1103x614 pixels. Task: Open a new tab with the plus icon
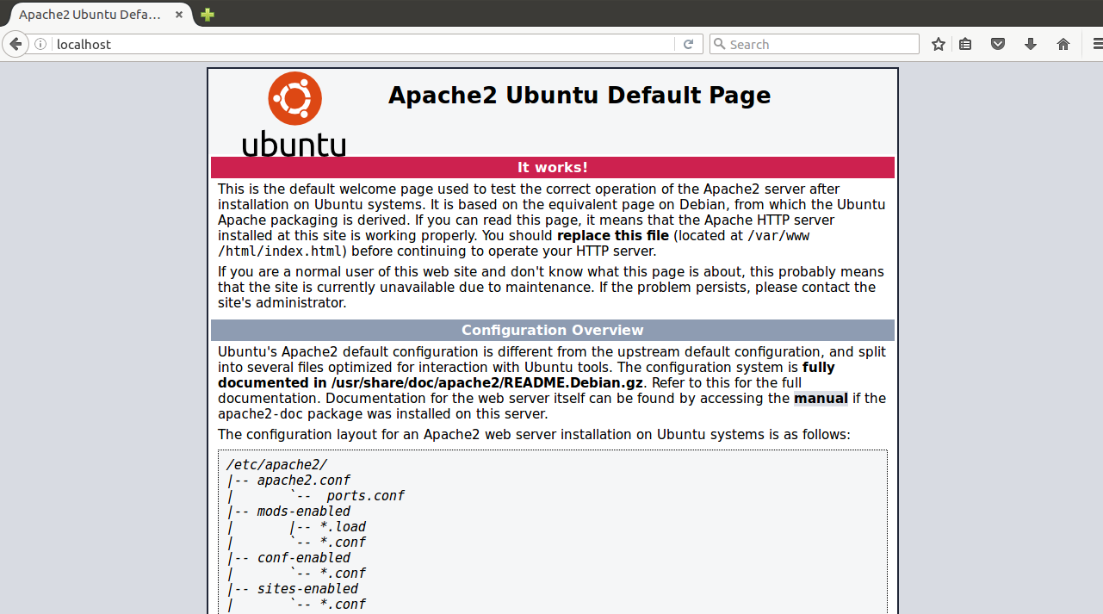(x=208, y=15)
